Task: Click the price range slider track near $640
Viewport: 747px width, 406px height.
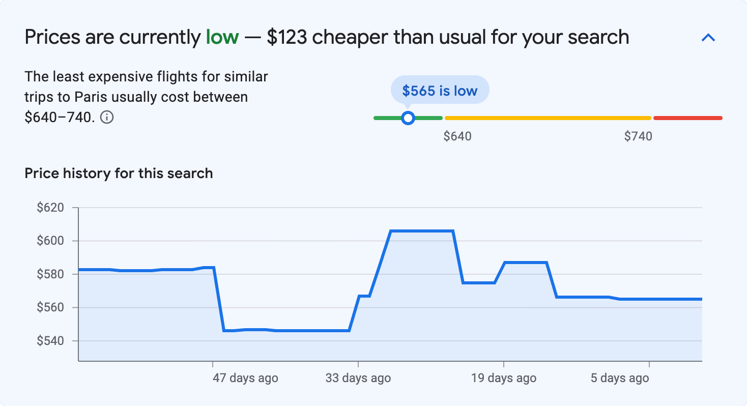Action: coord(458,118)
